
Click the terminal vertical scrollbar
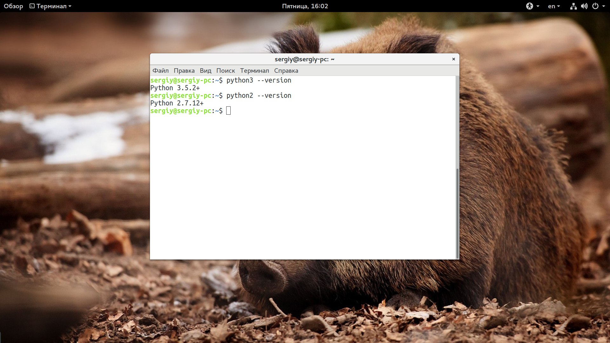coord(457,213)
